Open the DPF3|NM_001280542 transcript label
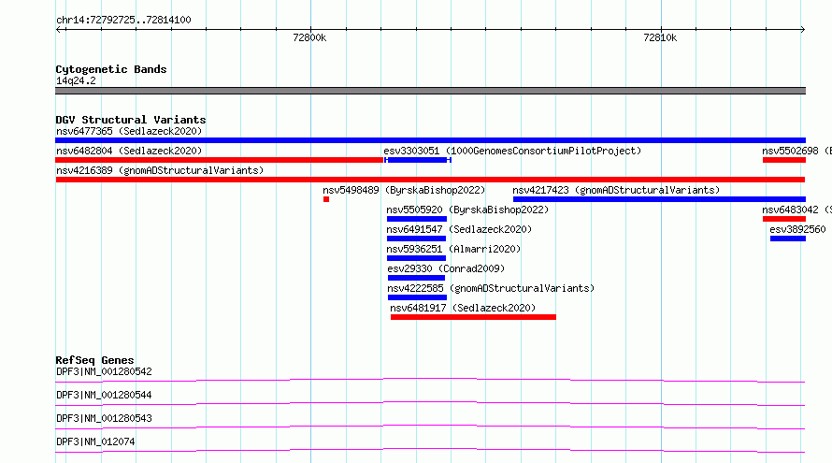The width and height of the screenshot is (832, 463). pyautogui.click(x=104, y=371)
